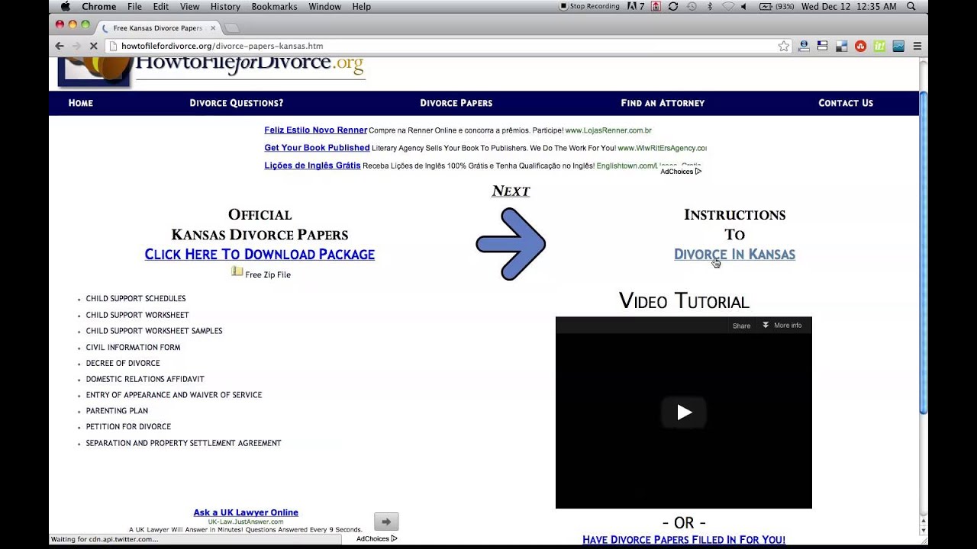Open the Chrome hamburger menu icon
Viewport: 977px width, 549px height.
[x=917, y=46]
